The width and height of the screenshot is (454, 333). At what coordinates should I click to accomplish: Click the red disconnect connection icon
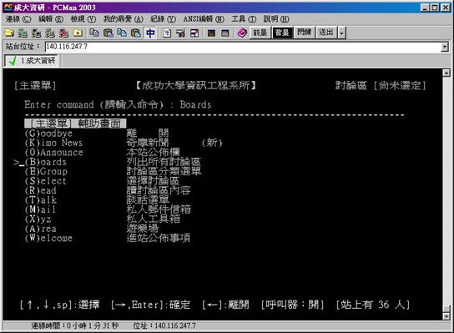pyautogui.click(x=63, y=33)
